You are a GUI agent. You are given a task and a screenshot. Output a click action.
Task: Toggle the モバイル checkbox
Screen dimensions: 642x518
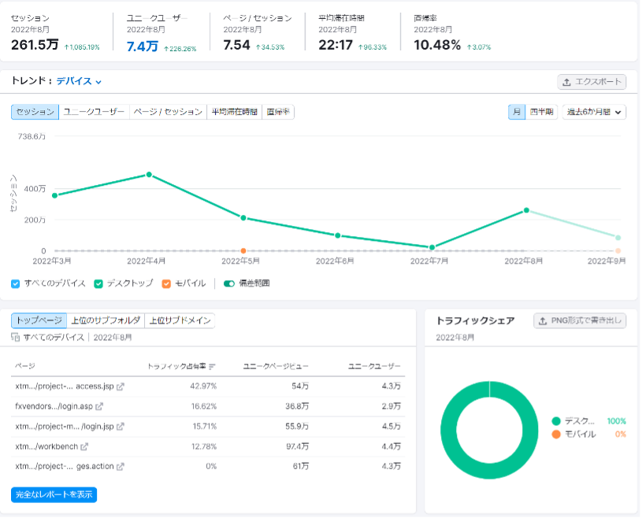tap(166, 283)
